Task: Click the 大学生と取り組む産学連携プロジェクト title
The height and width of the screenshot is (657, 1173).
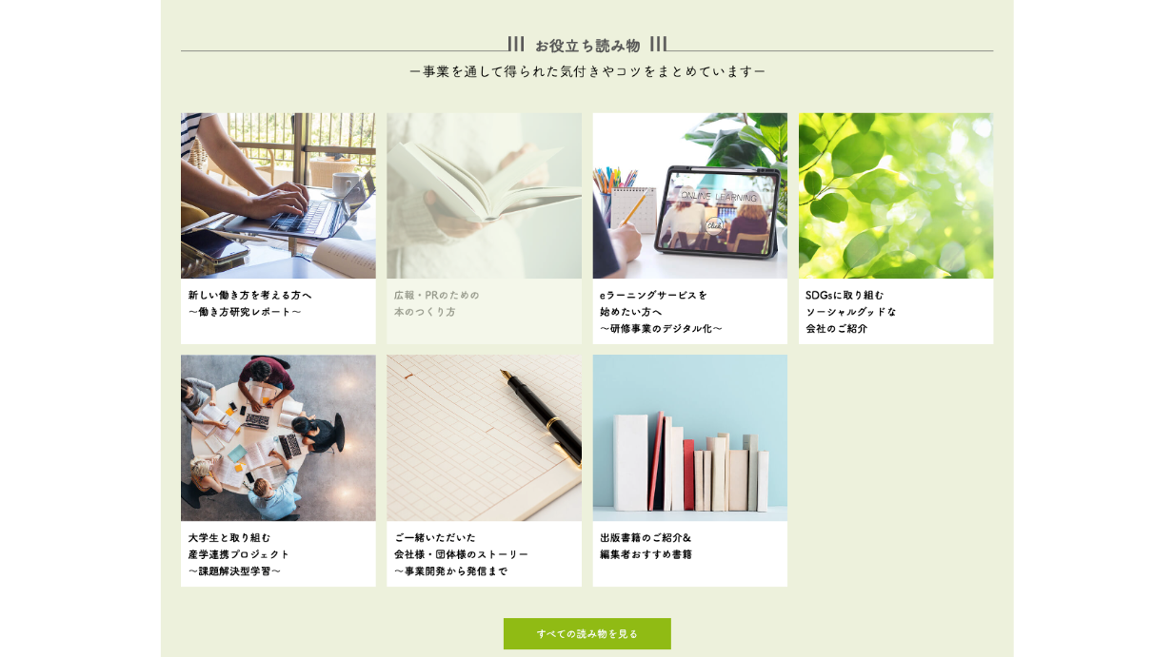Action: click(x=239, y=546)
